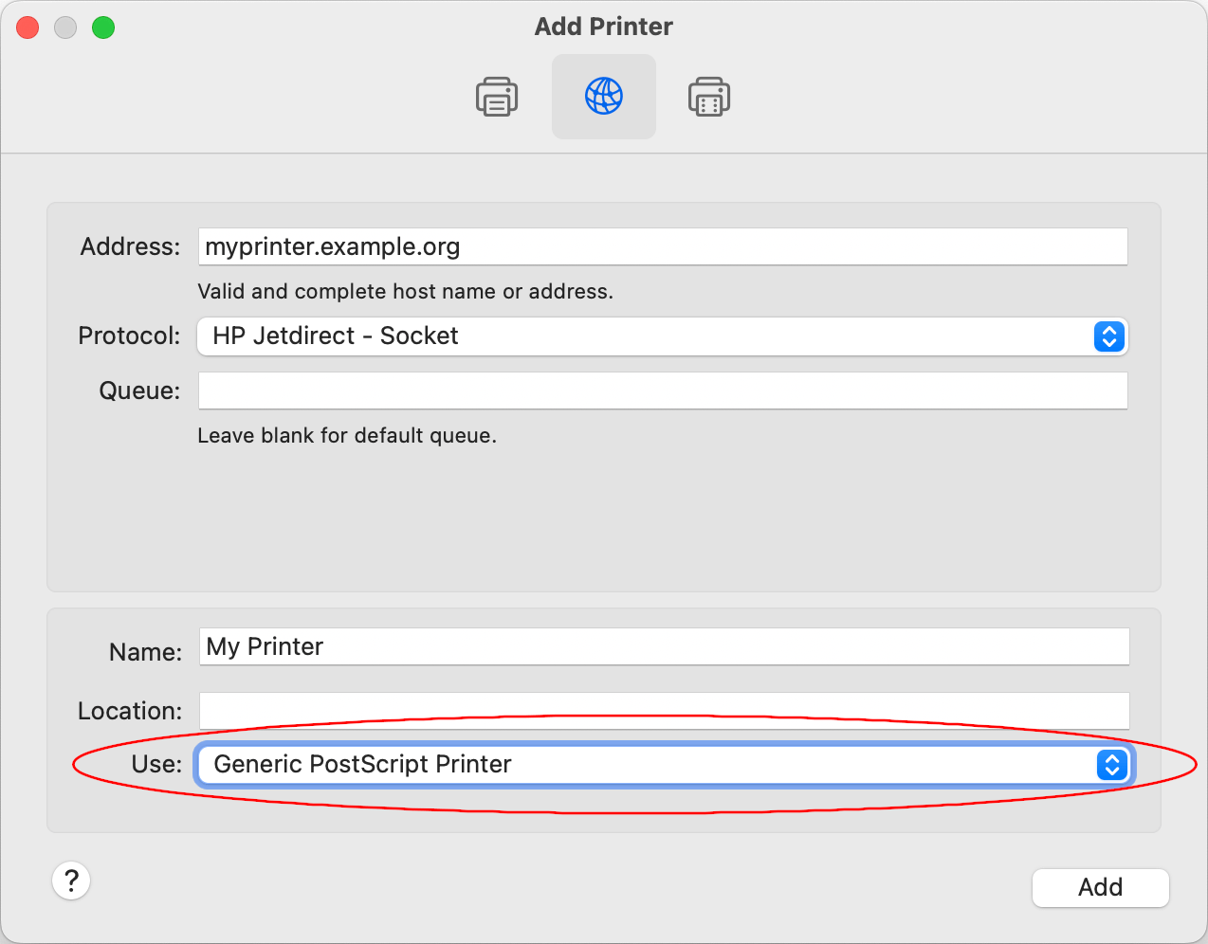Screen dimensions: 1208x944
Task: Click inside the empty Queue field
Action: coord(661,390)
